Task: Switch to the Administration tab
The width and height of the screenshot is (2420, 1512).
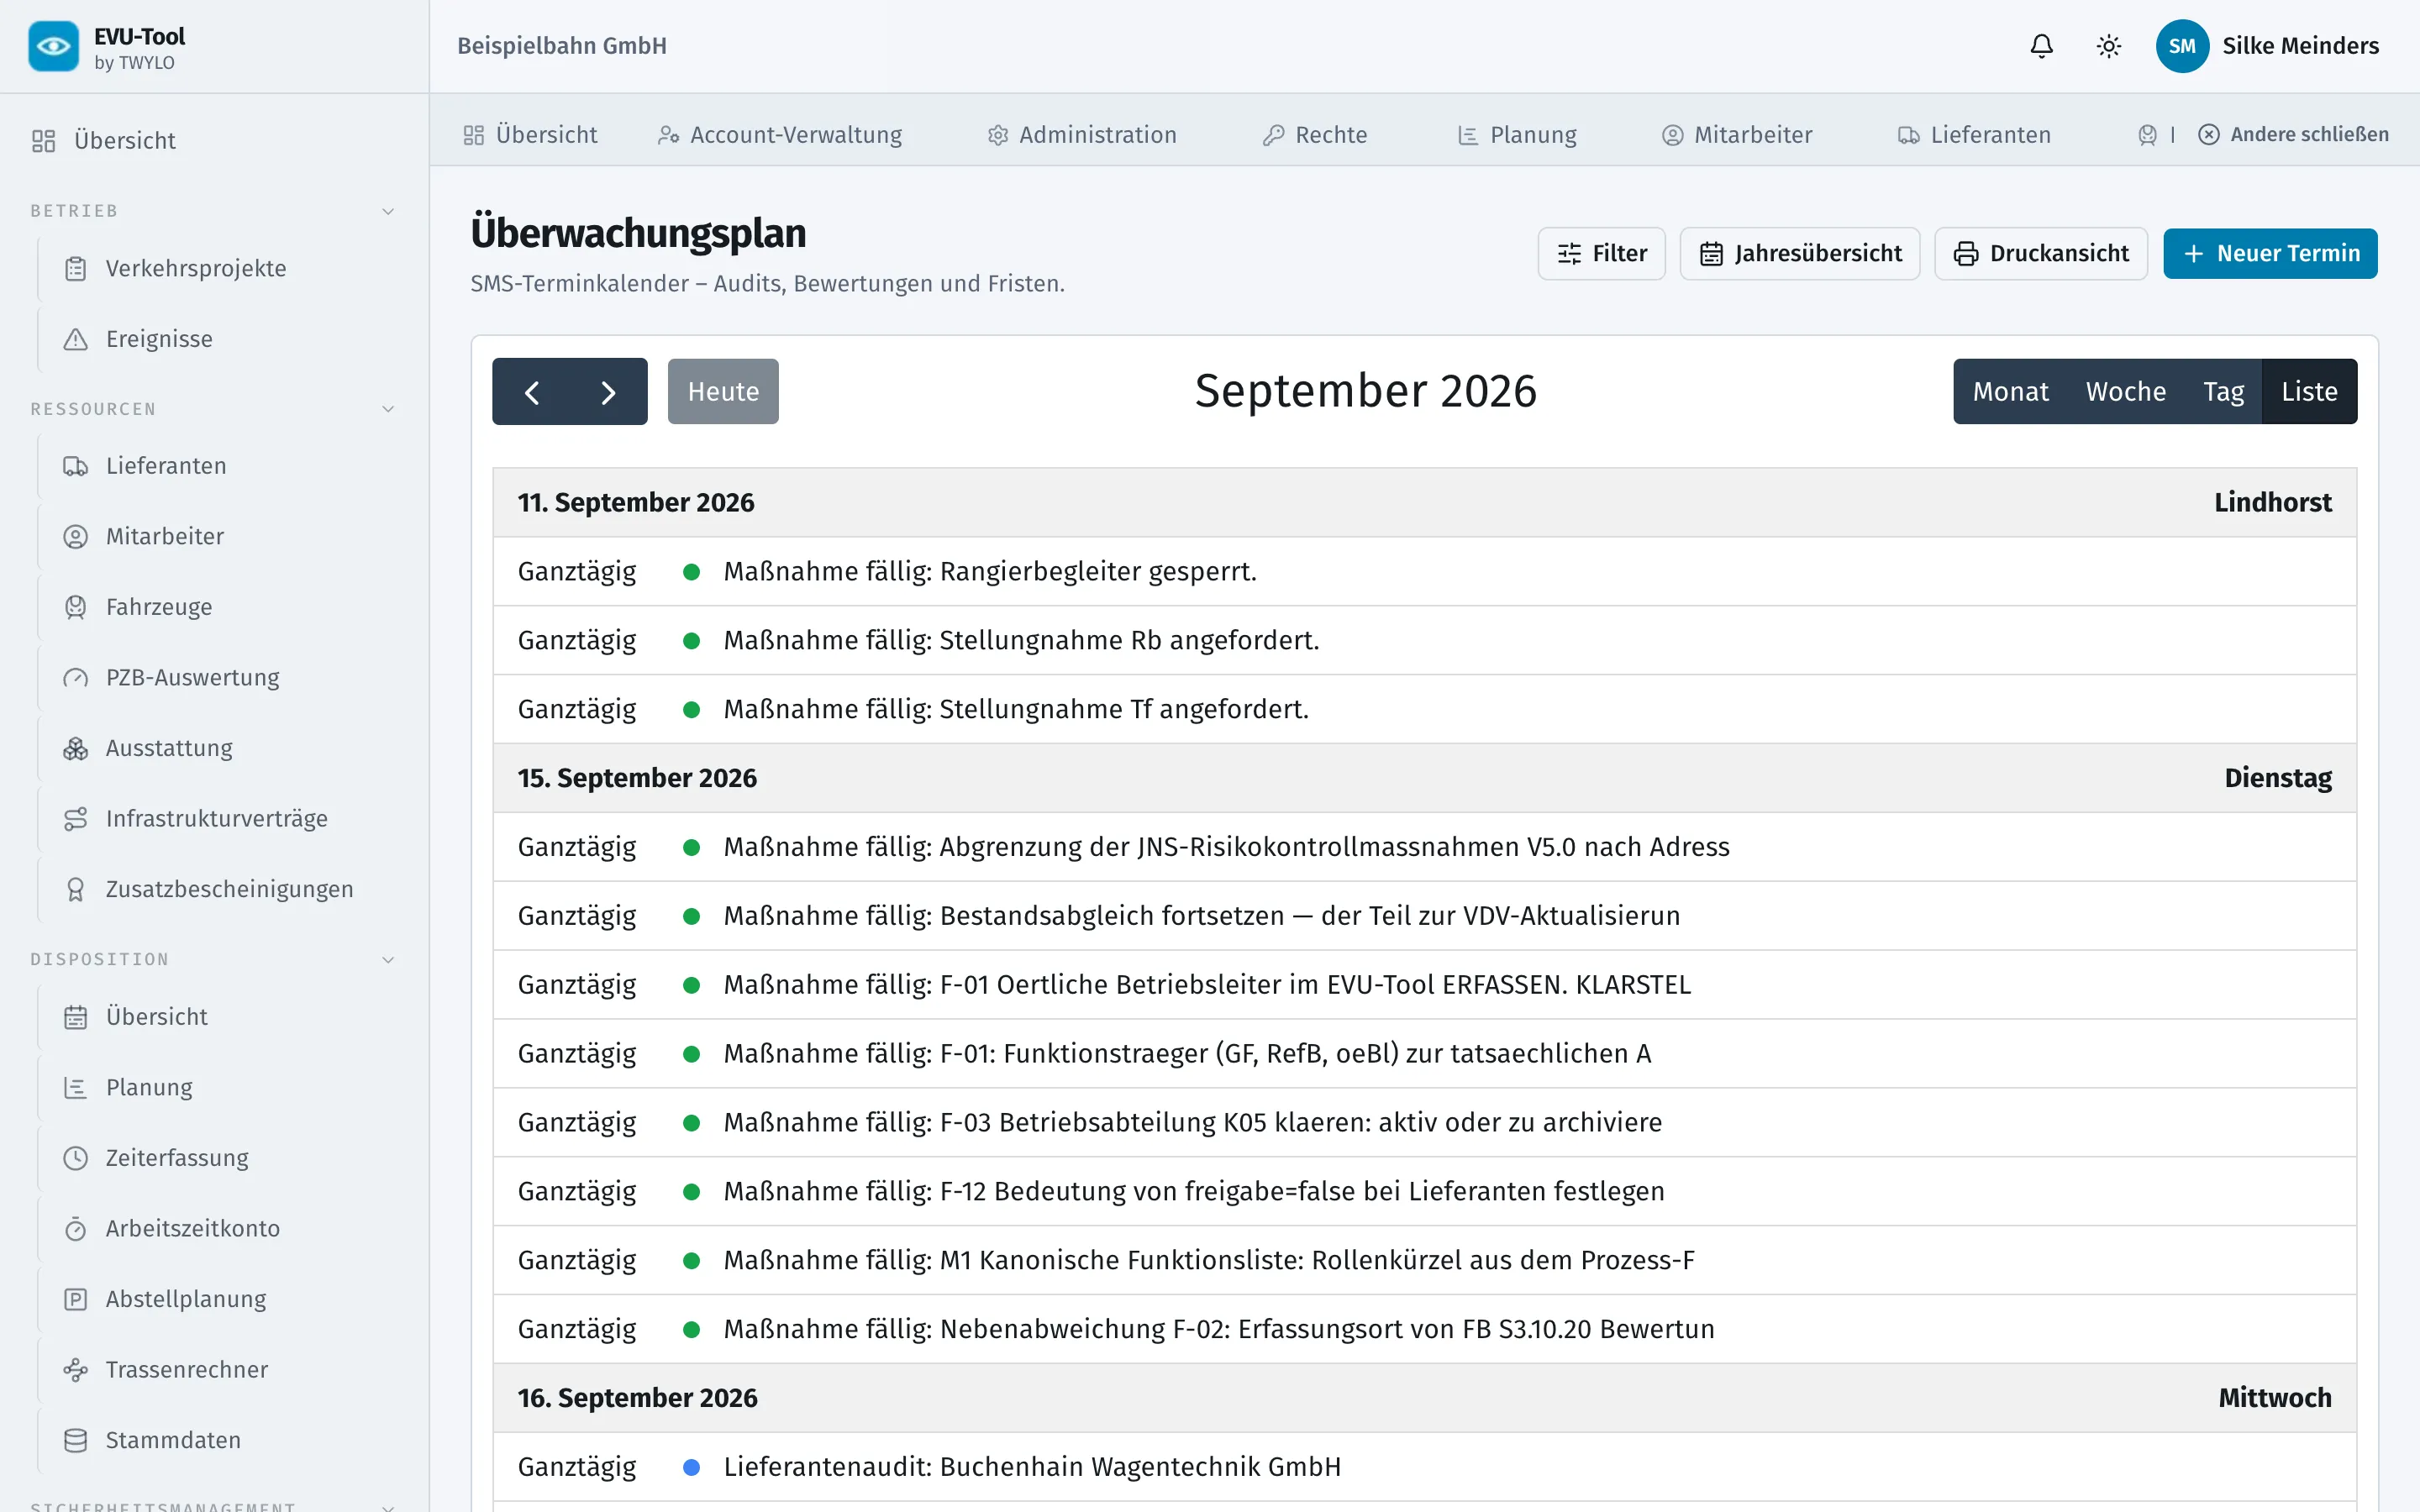Action: point(1082,135)
